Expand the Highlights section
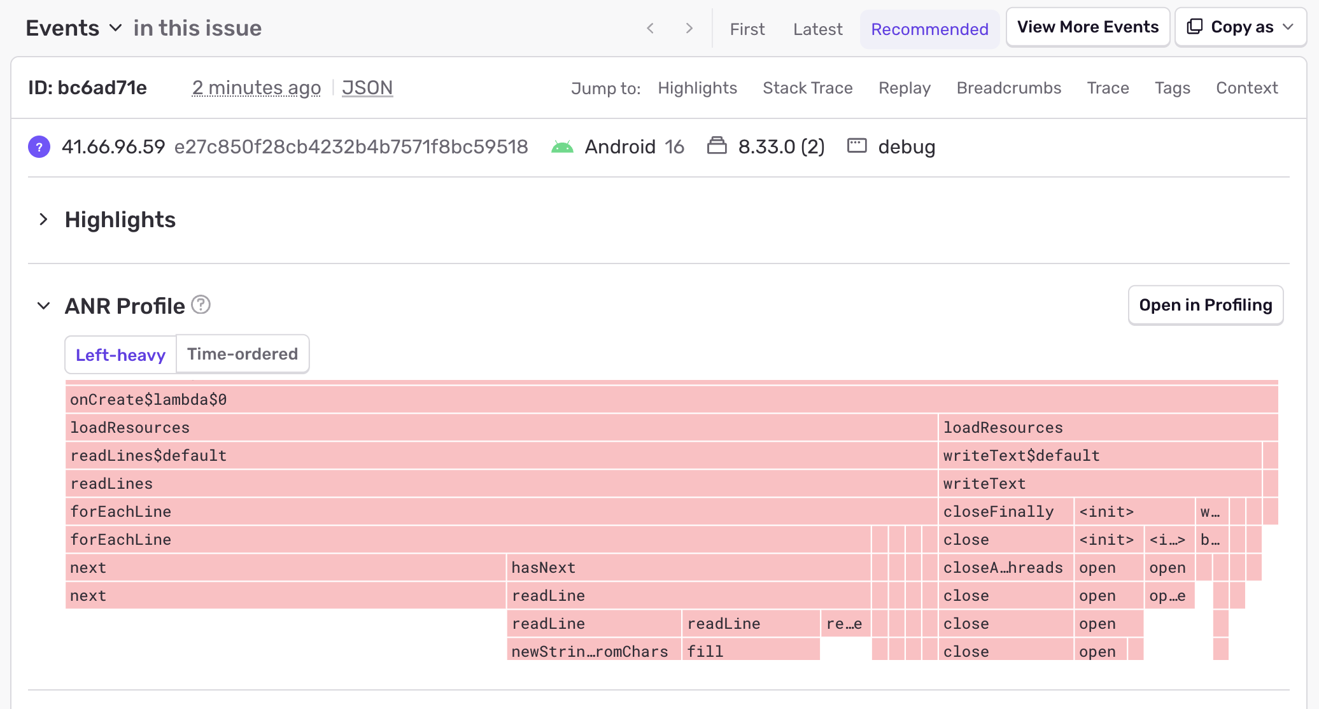The image size is (1319, 709). click(x=43, y=220)
